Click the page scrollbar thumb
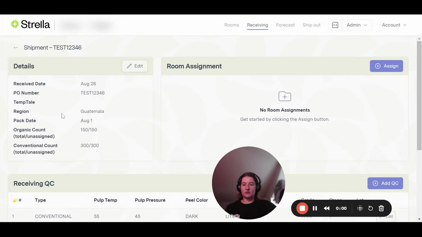 click(419, 95)
